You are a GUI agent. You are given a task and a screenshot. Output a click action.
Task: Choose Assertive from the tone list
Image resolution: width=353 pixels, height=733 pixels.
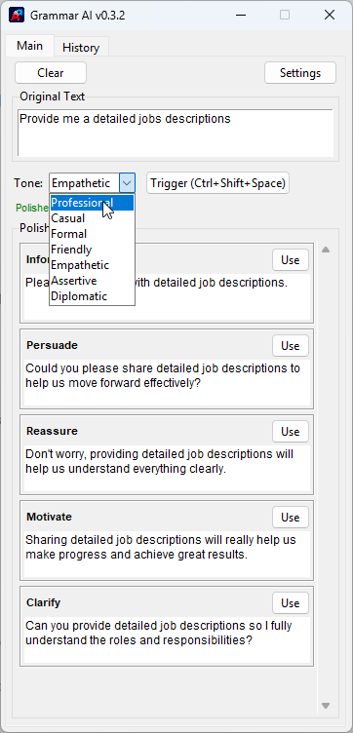pyautogui.click(x=92, y=281)
